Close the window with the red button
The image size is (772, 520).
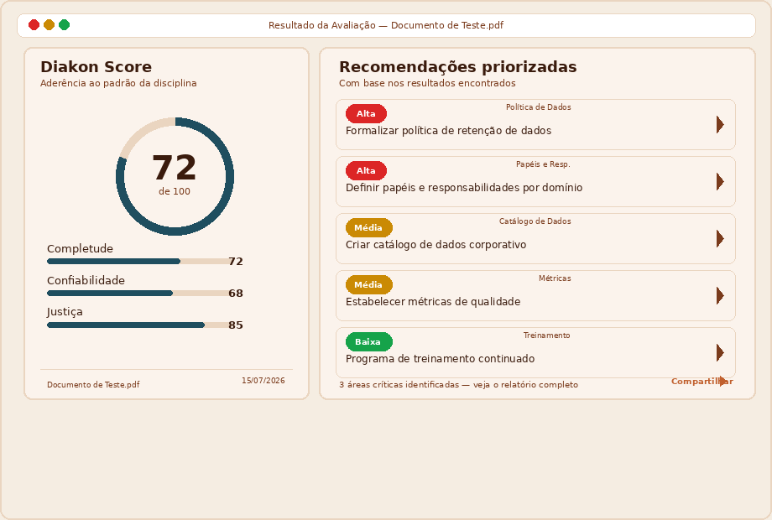[x=34, y=24]
